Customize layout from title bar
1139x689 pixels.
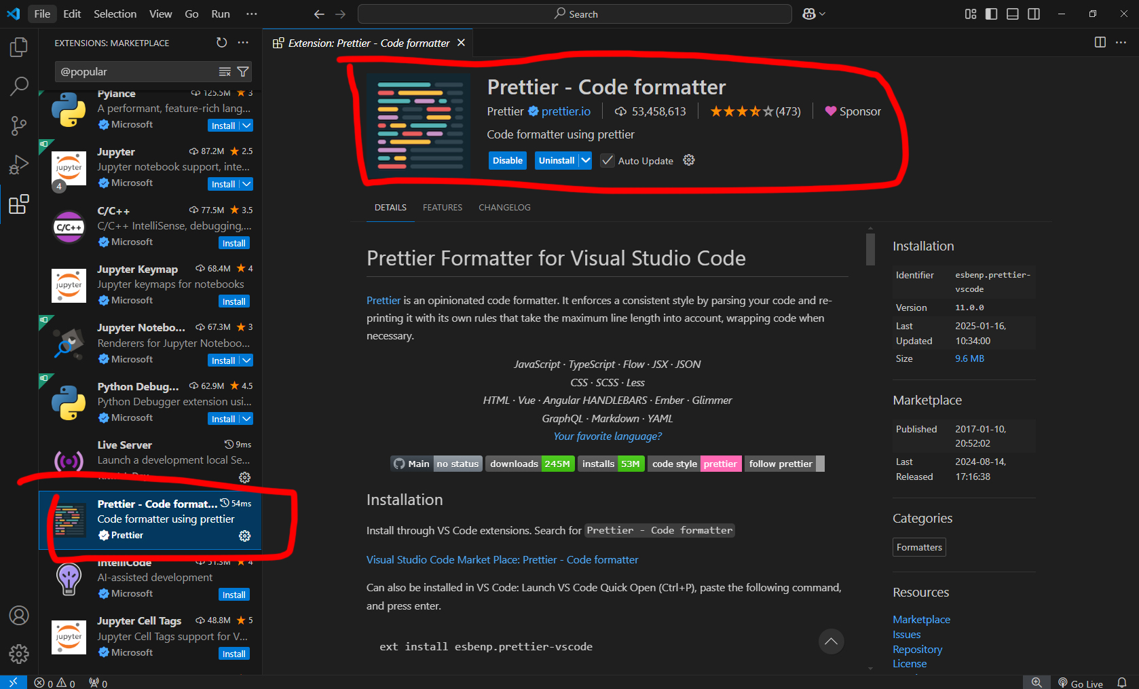tap(971, 14)
